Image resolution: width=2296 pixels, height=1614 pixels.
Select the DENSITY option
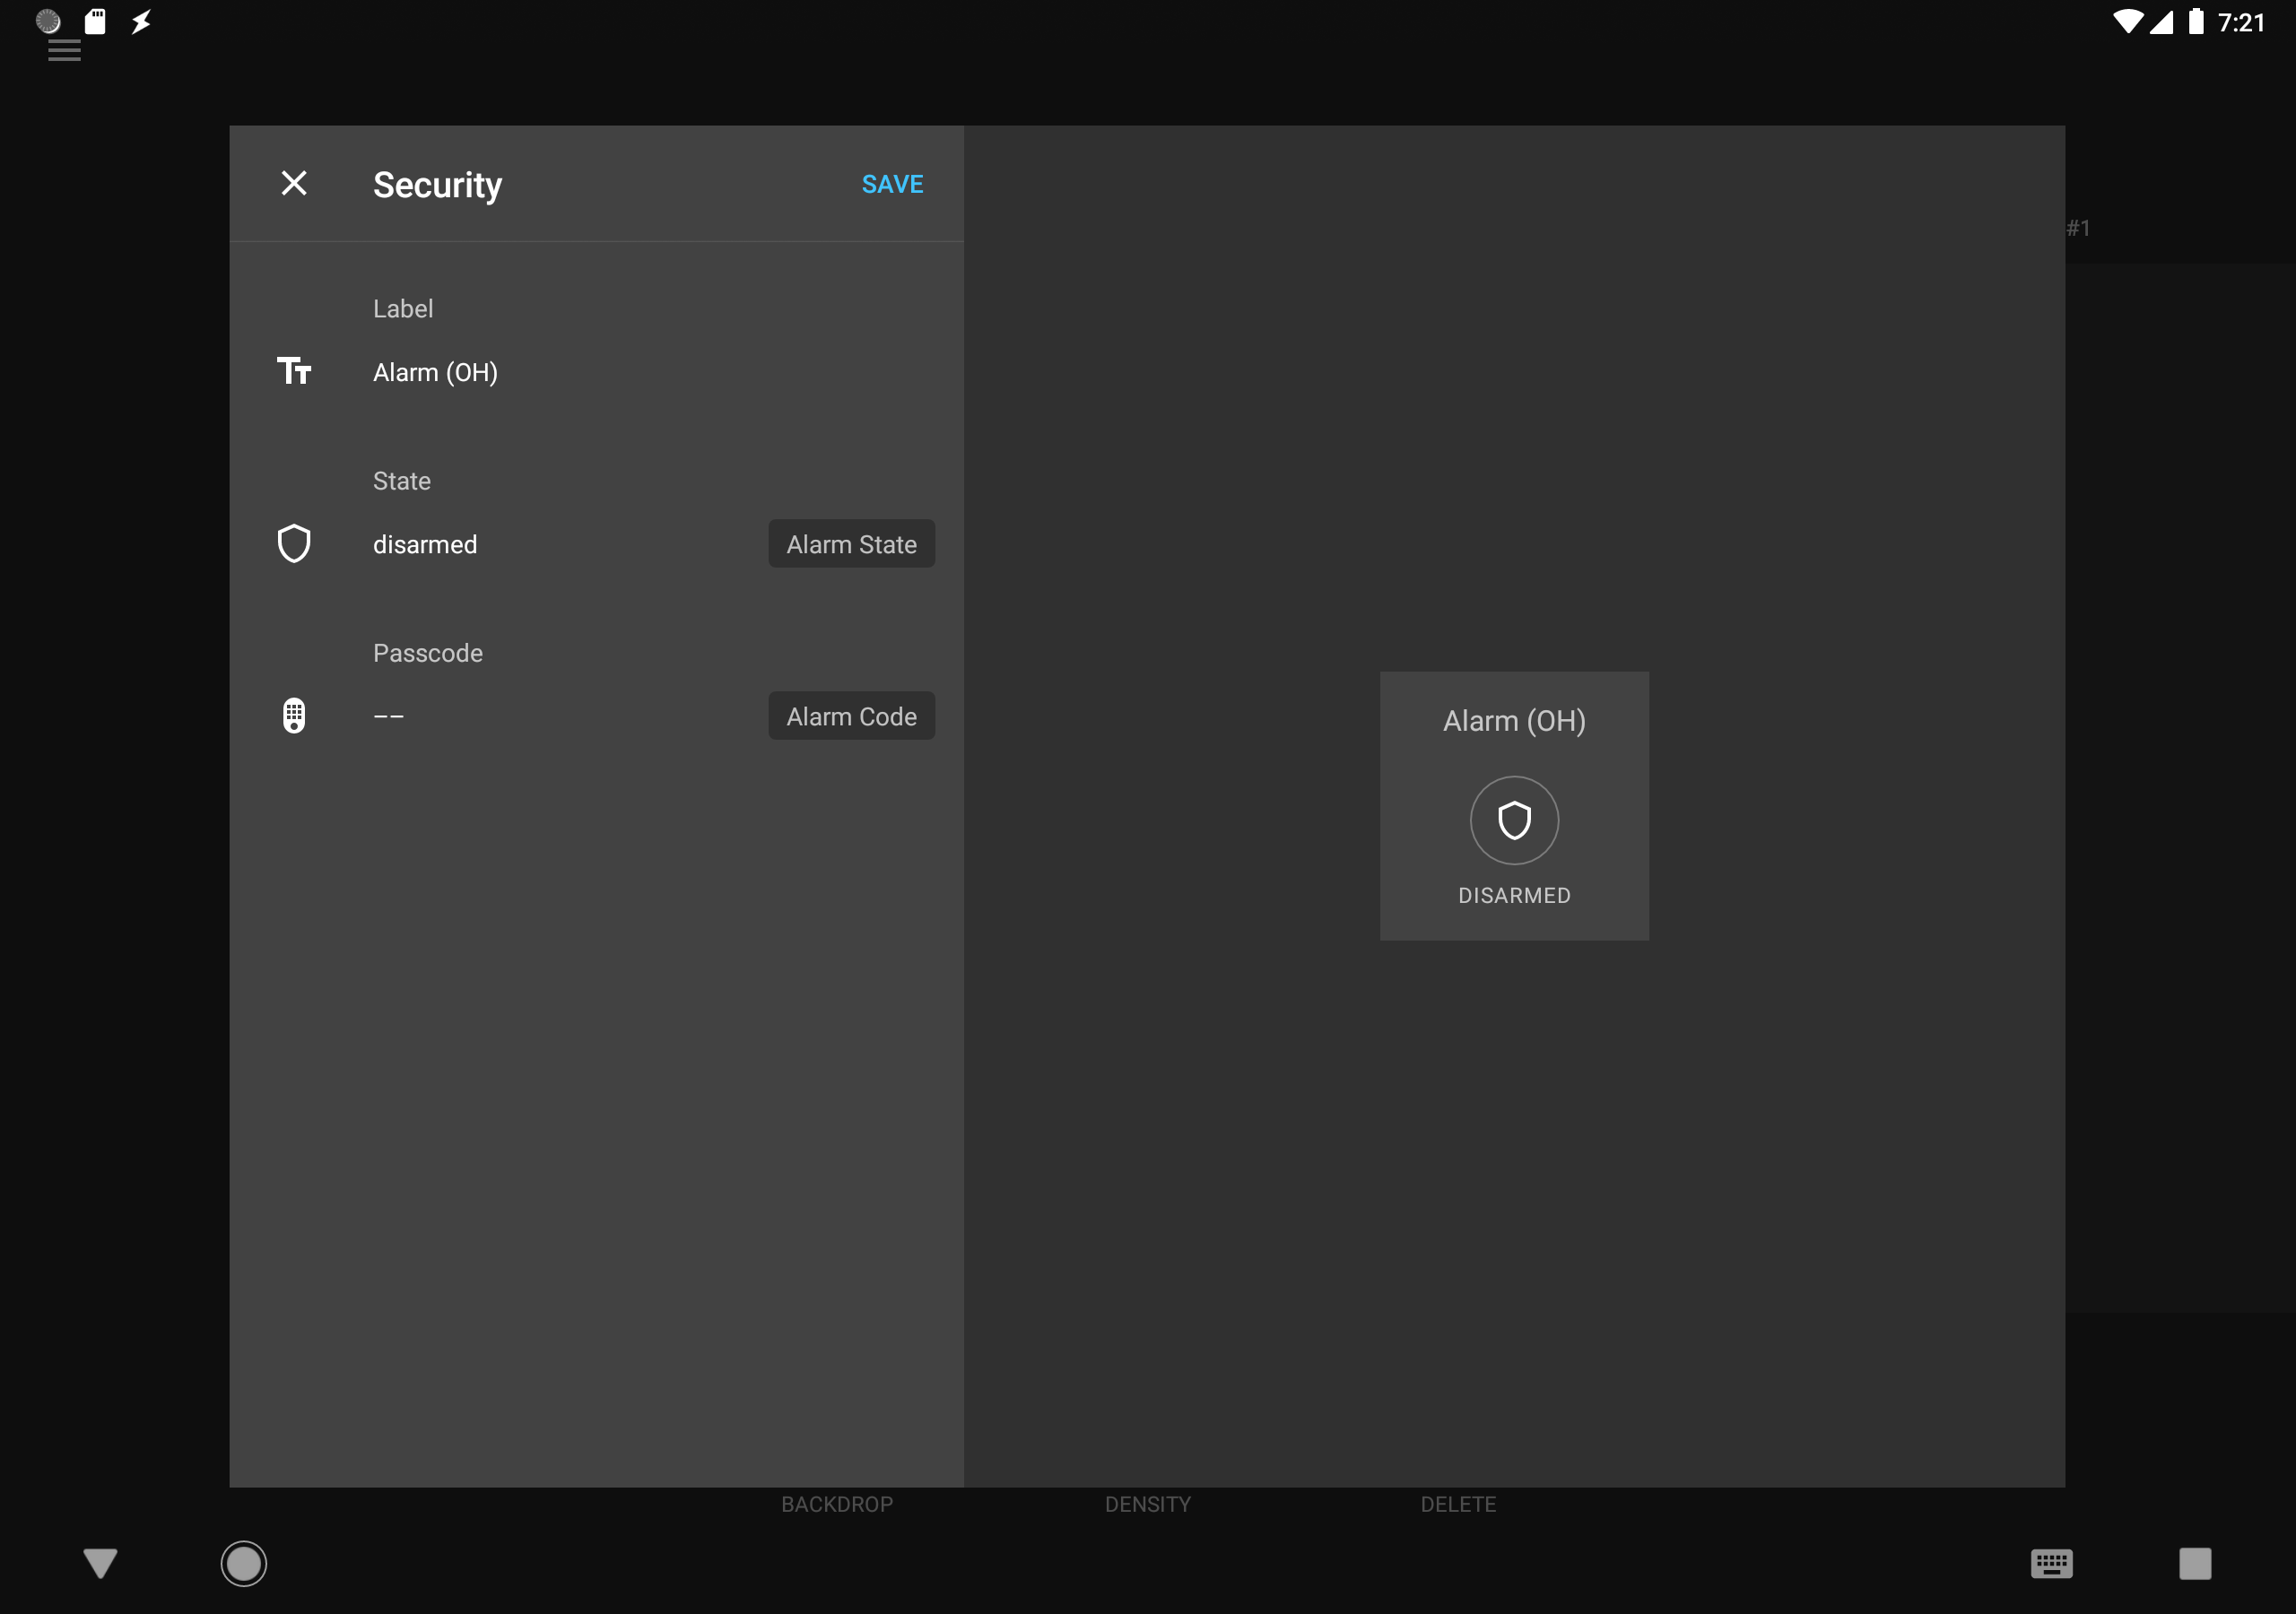point(1147,1504)
